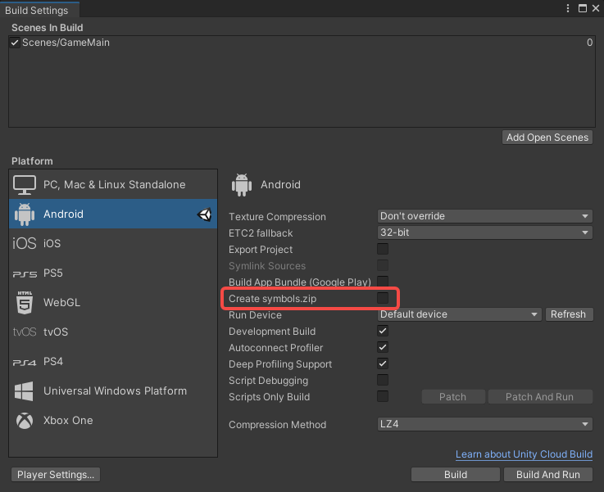Open the window kebab options menu

click(x=568, y=8)
